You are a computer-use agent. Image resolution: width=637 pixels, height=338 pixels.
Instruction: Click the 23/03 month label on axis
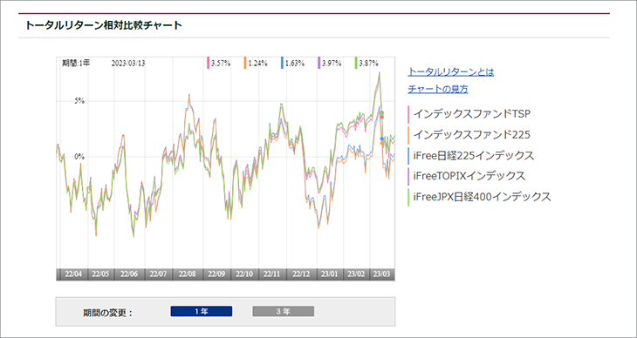click(x=382, y=274)
